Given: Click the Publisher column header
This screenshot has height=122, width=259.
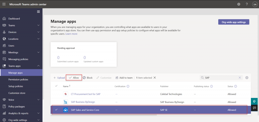Looking at the screenshot, I should (164, 86).
